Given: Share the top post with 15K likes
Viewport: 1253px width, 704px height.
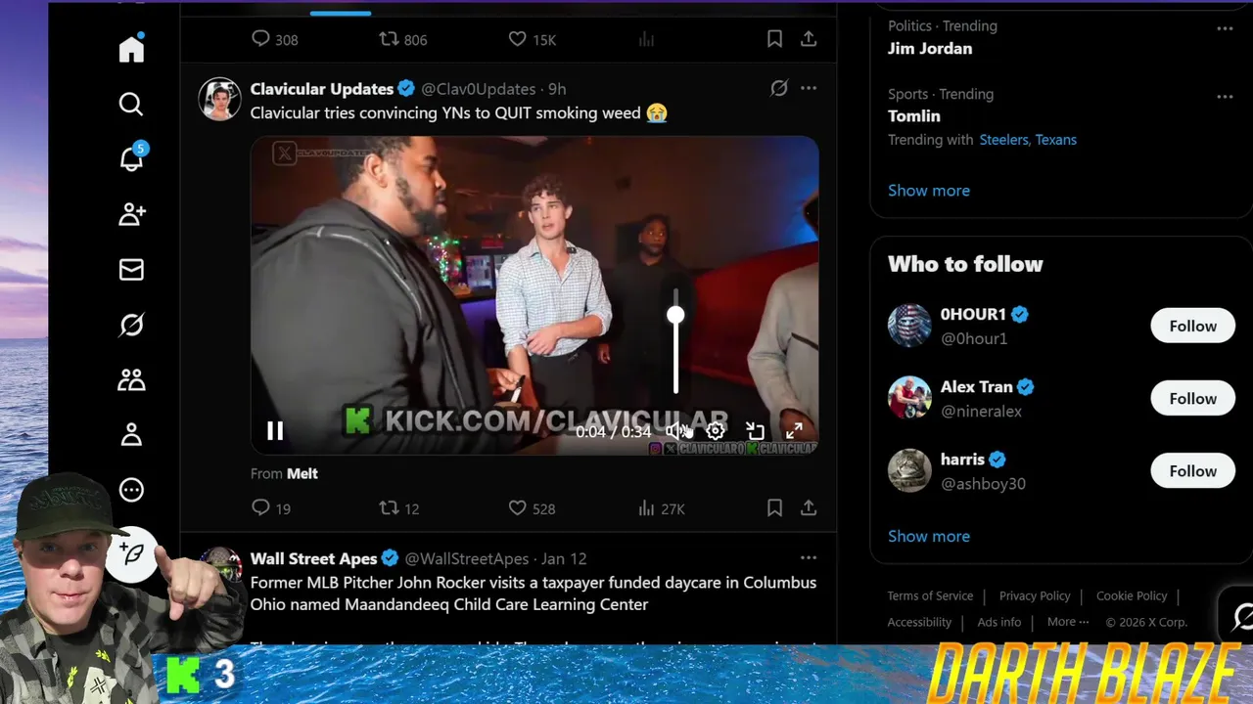Looking at the screenshot, I should pyautogui.click(x=809, y=38).
